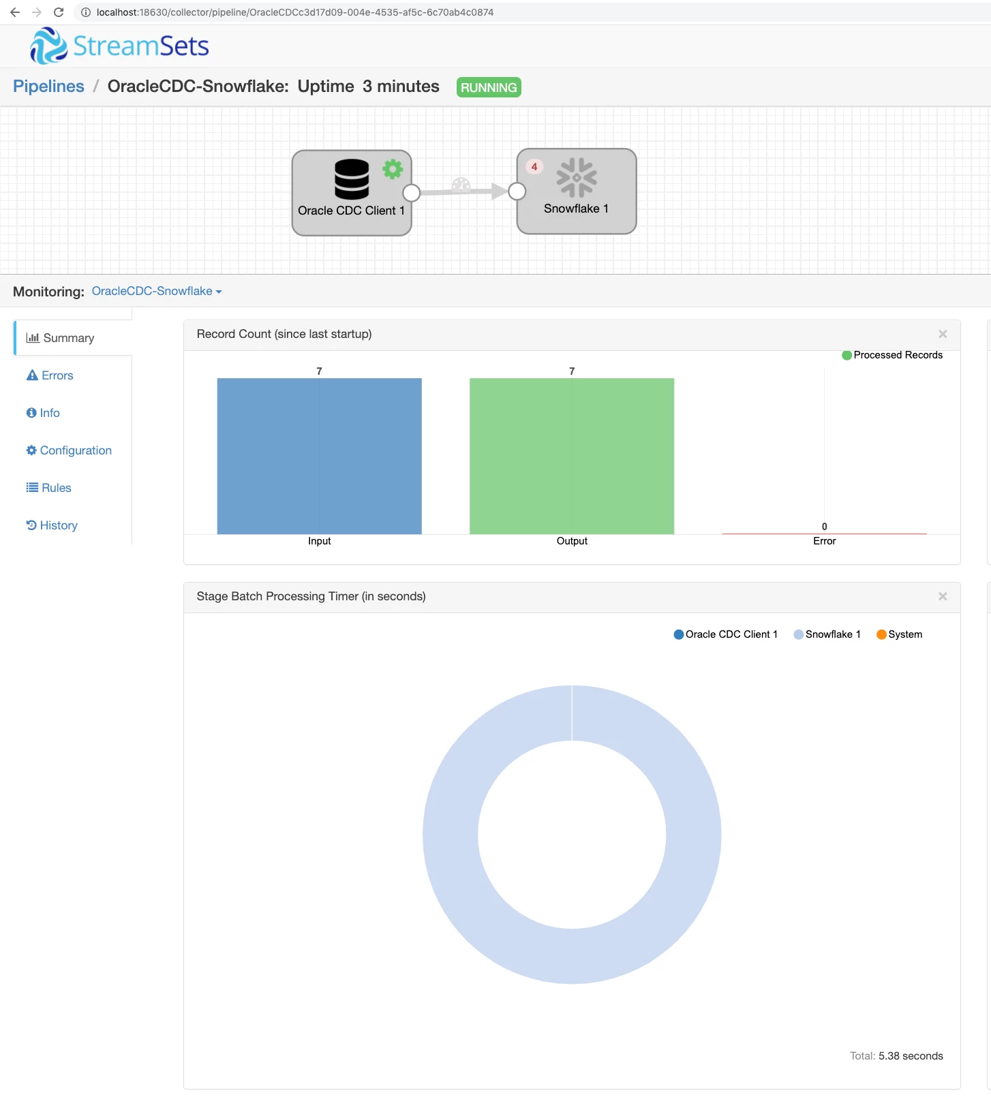
Task: Toggle Oracle CDC Client 1 legend series
Action: 725,634
